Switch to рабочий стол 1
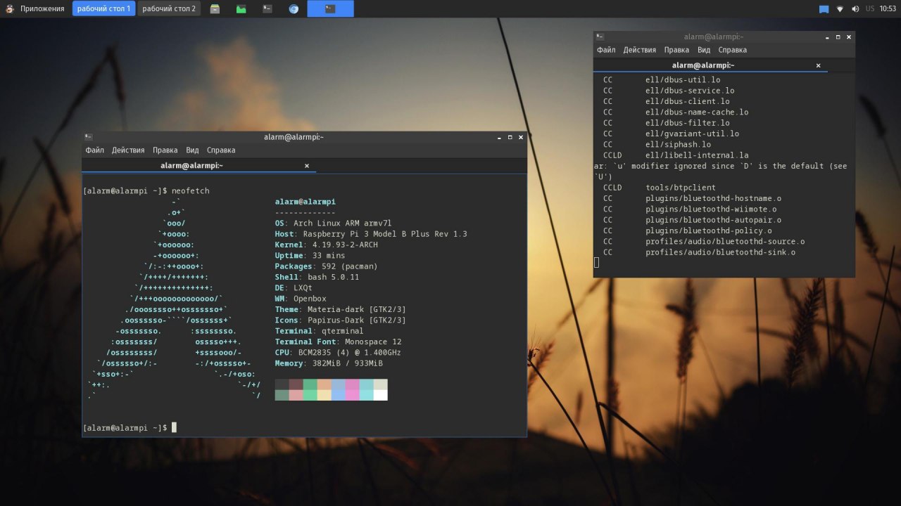This screenshot has height=506, width=901. (x=103, y=8)
